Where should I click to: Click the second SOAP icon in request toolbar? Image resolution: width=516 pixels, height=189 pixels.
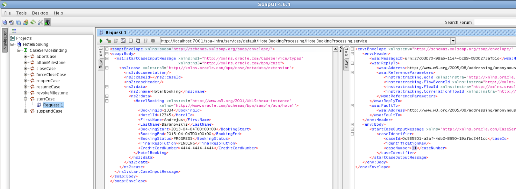(x=145, y=41)
